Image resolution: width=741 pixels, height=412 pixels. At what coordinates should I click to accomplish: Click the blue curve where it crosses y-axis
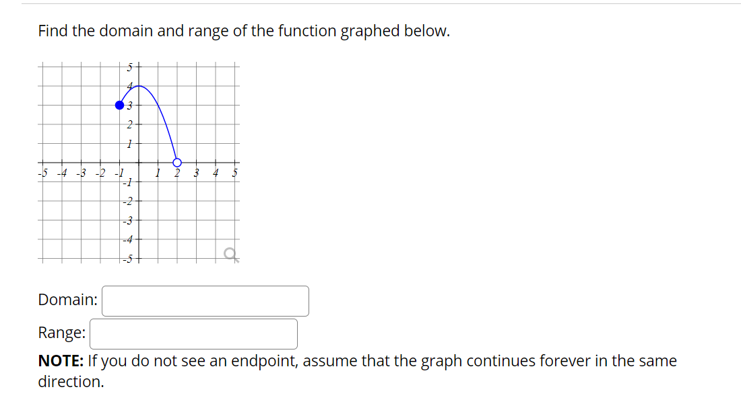[138, 86]
